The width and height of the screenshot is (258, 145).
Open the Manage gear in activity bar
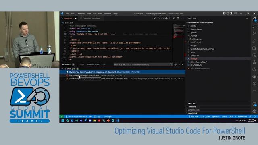(x=254, y=111)
